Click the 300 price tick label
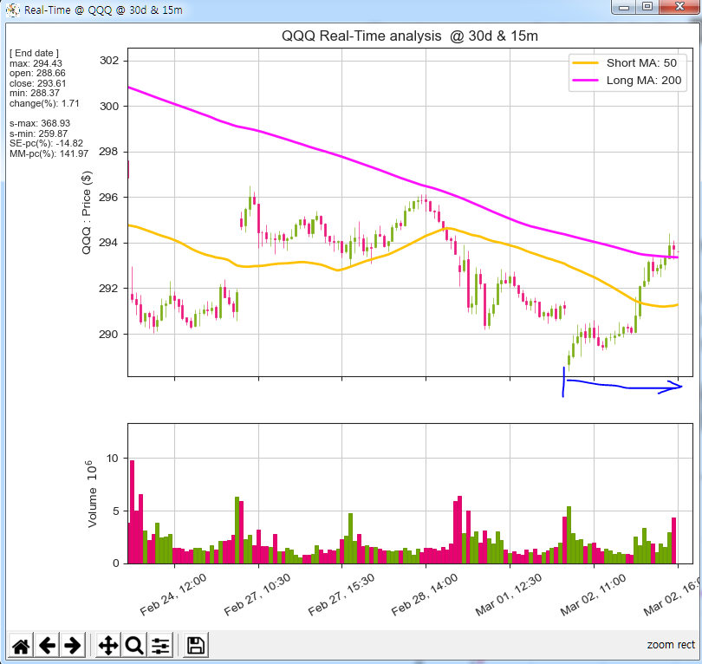 [x=109, y=106]
